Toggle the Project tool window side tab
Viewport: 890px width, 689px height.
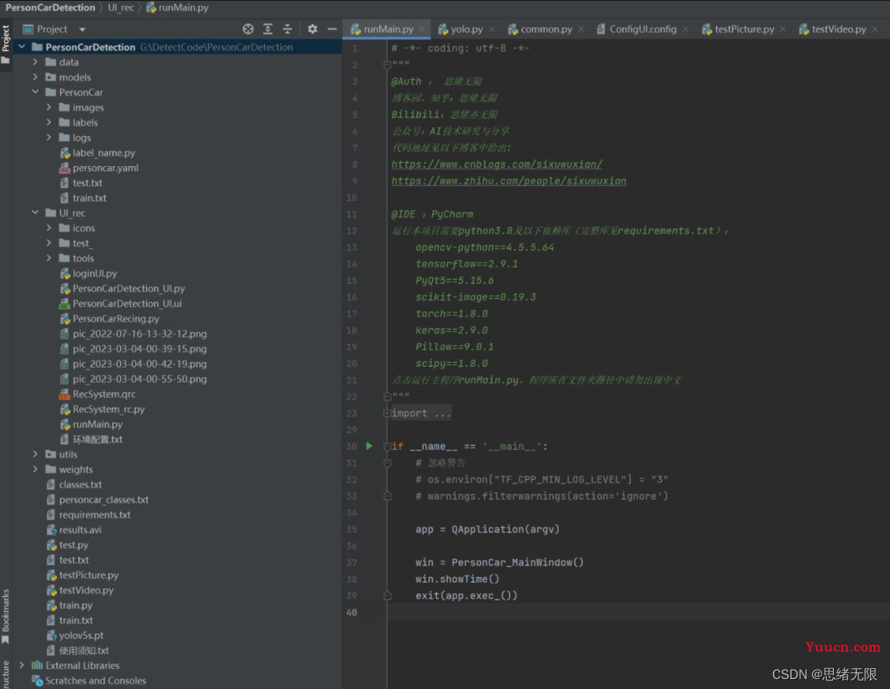point(5,45)
